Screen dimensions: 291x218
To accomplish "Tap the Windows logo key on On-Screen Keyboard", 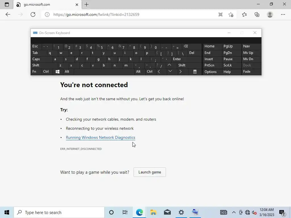I will coord(57,72).
